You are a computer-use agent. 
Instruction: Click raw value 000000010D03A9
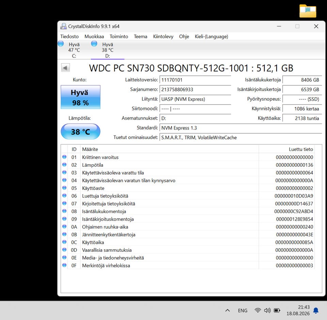click(x=294, y=196)
